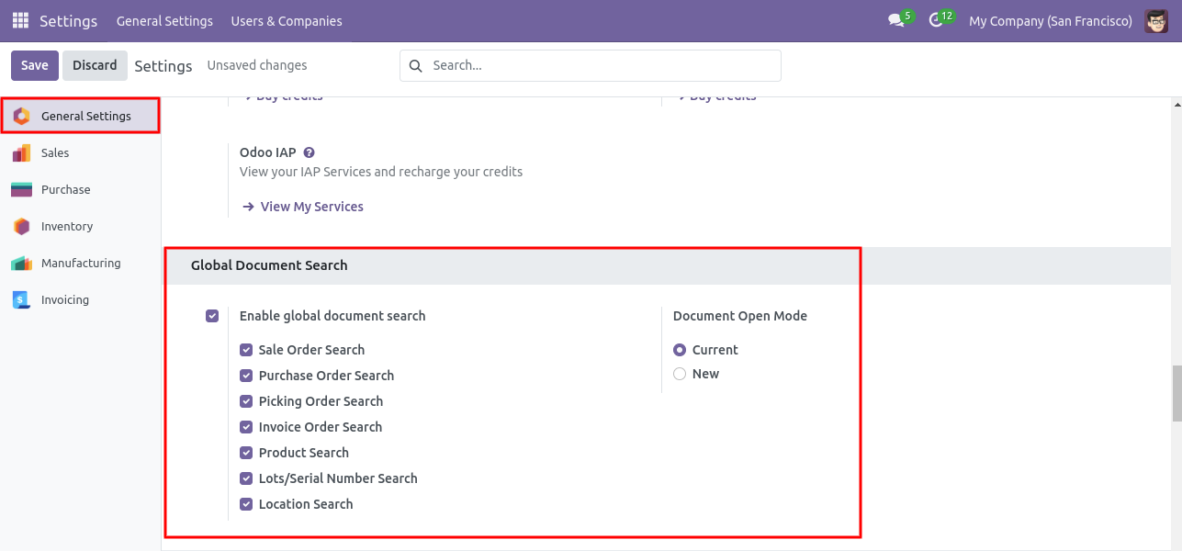Uncheck Purchase Order Search
This screenshot has height=551, width=1182.
coord(246,376)
